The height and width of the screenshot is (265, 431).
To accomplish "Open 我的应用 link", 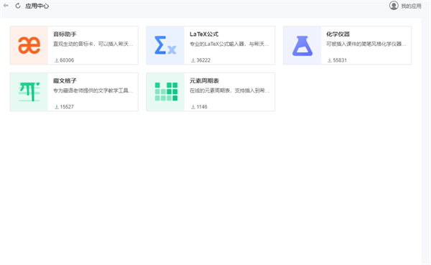I will pos(411,6).
